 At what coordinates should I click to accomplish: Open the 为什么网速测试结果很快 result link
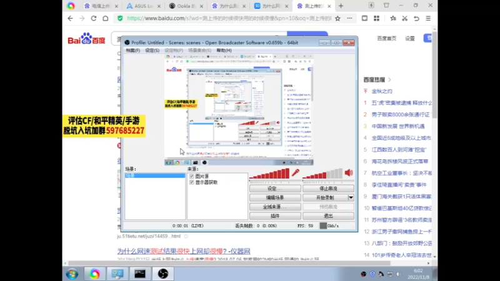(184, 251)
